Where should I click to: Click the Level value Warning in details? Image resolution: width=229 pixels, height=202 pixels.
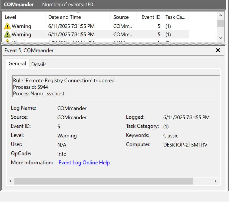(x=67, y=136)
